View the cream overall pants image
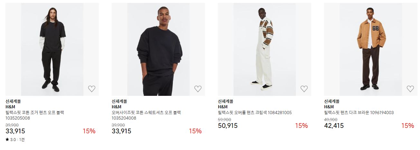The width and height of the screenshot is (420, 150). 265,49
